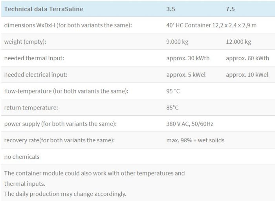Click the 85°C return temperature value
Screen dimensions: 275x201
[172, 107]
